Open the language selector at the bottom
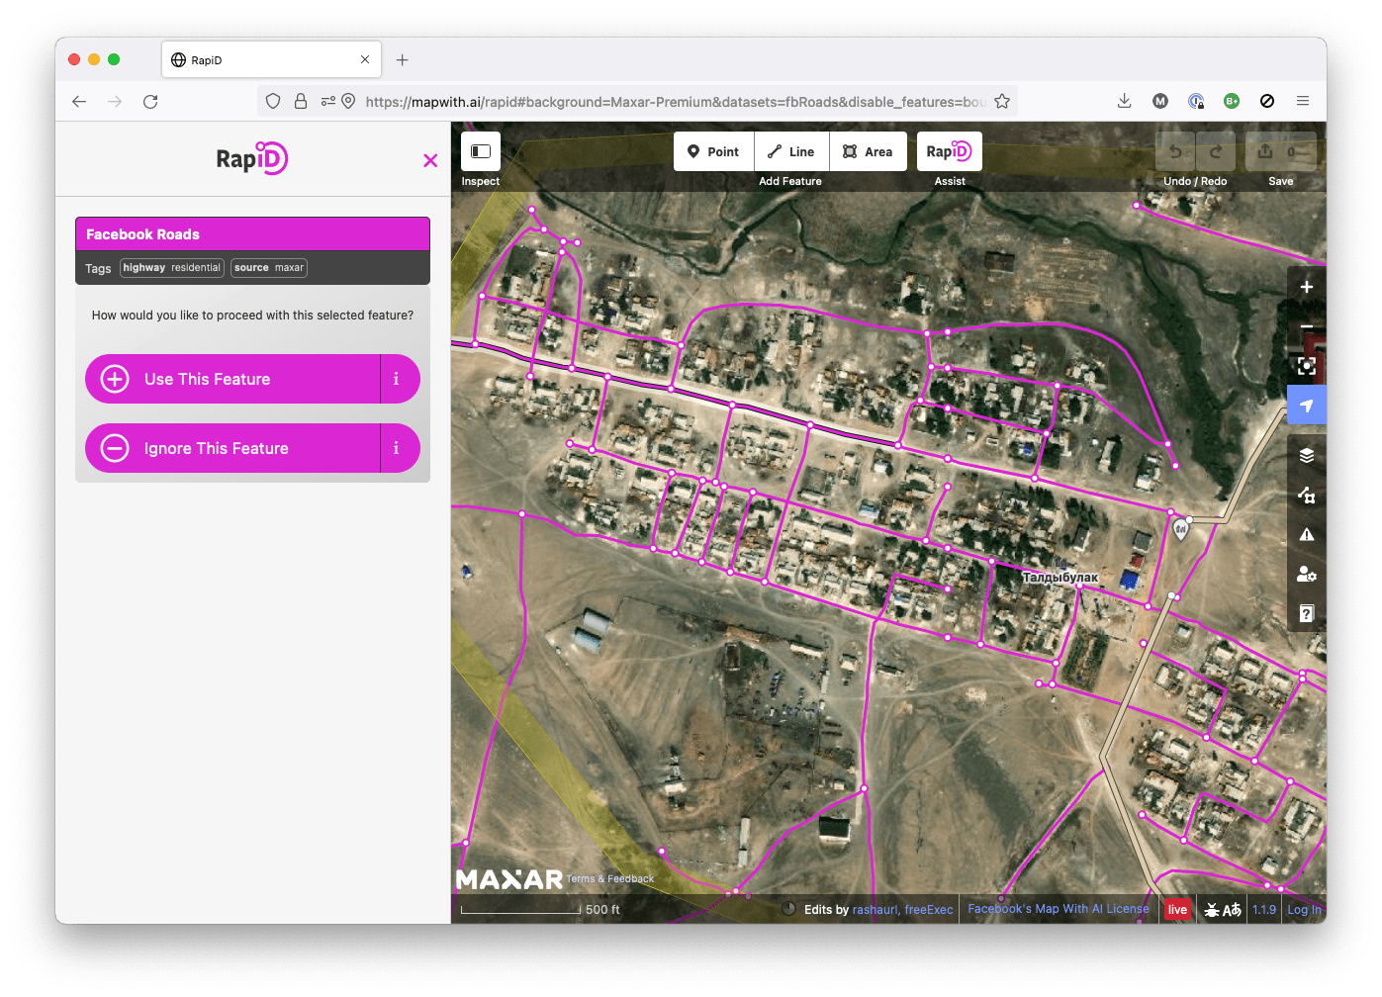The image size is (1382, 997). [1233, 908]
